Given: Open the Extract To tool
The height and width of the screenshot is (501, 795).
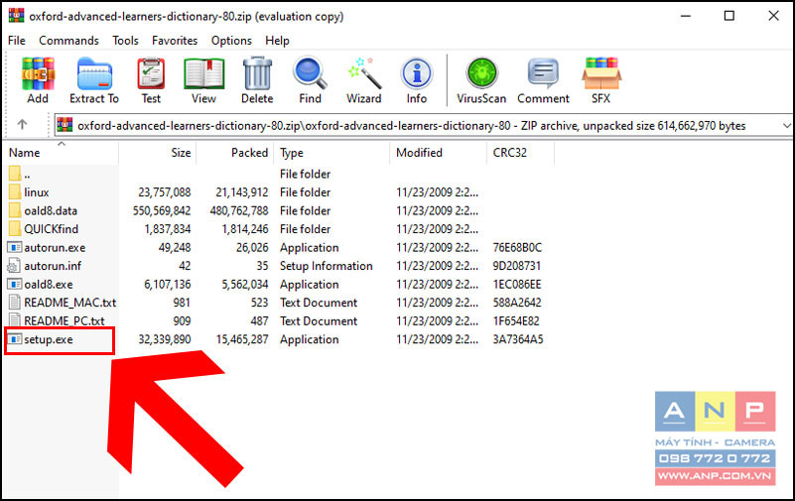Looking at the screenshot, I should tap(94, 74).
